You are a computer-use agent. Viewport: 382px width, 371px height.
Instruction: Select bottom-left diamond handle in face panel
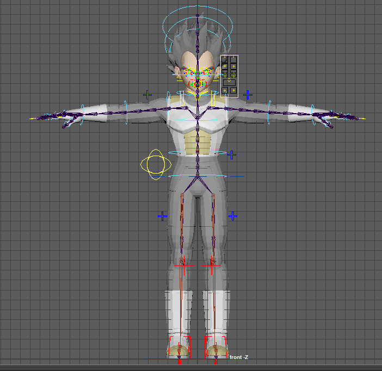225,91
